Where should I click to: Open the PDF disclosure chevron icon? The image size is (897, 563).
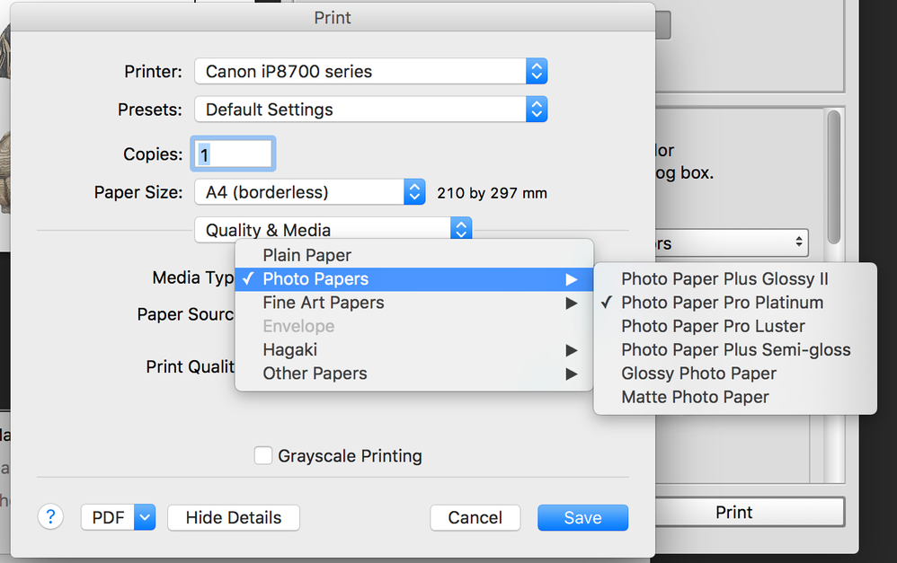coord(144,517)
